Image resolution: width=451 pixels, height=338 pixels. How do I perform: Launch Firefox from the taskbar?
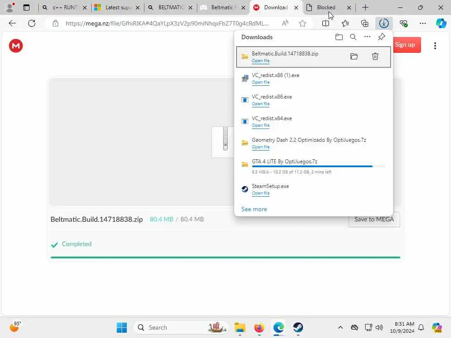259,327
